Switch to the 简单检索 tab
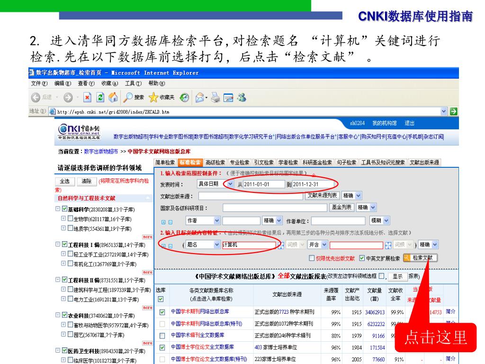The image size is (485, 364). 165,163
